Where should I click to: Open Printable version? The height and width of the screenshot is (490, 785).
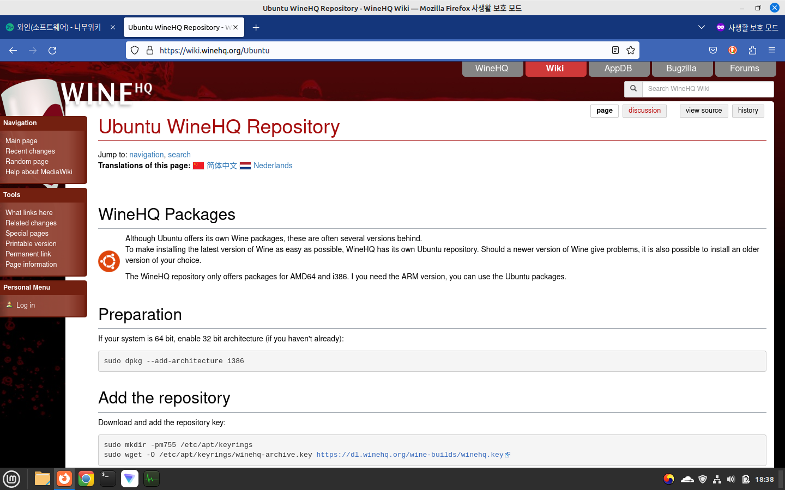pos(31,243)
